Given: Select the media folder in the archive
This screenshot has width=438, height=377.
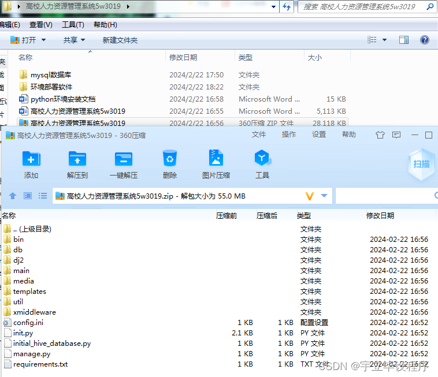Looking at the screenshot, I should 18,281.
